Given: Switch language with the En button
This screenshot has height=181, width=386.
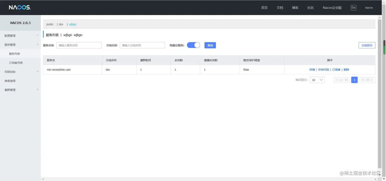Looking at the screenshot, I should pyautogui.click(x=353, y=8).
